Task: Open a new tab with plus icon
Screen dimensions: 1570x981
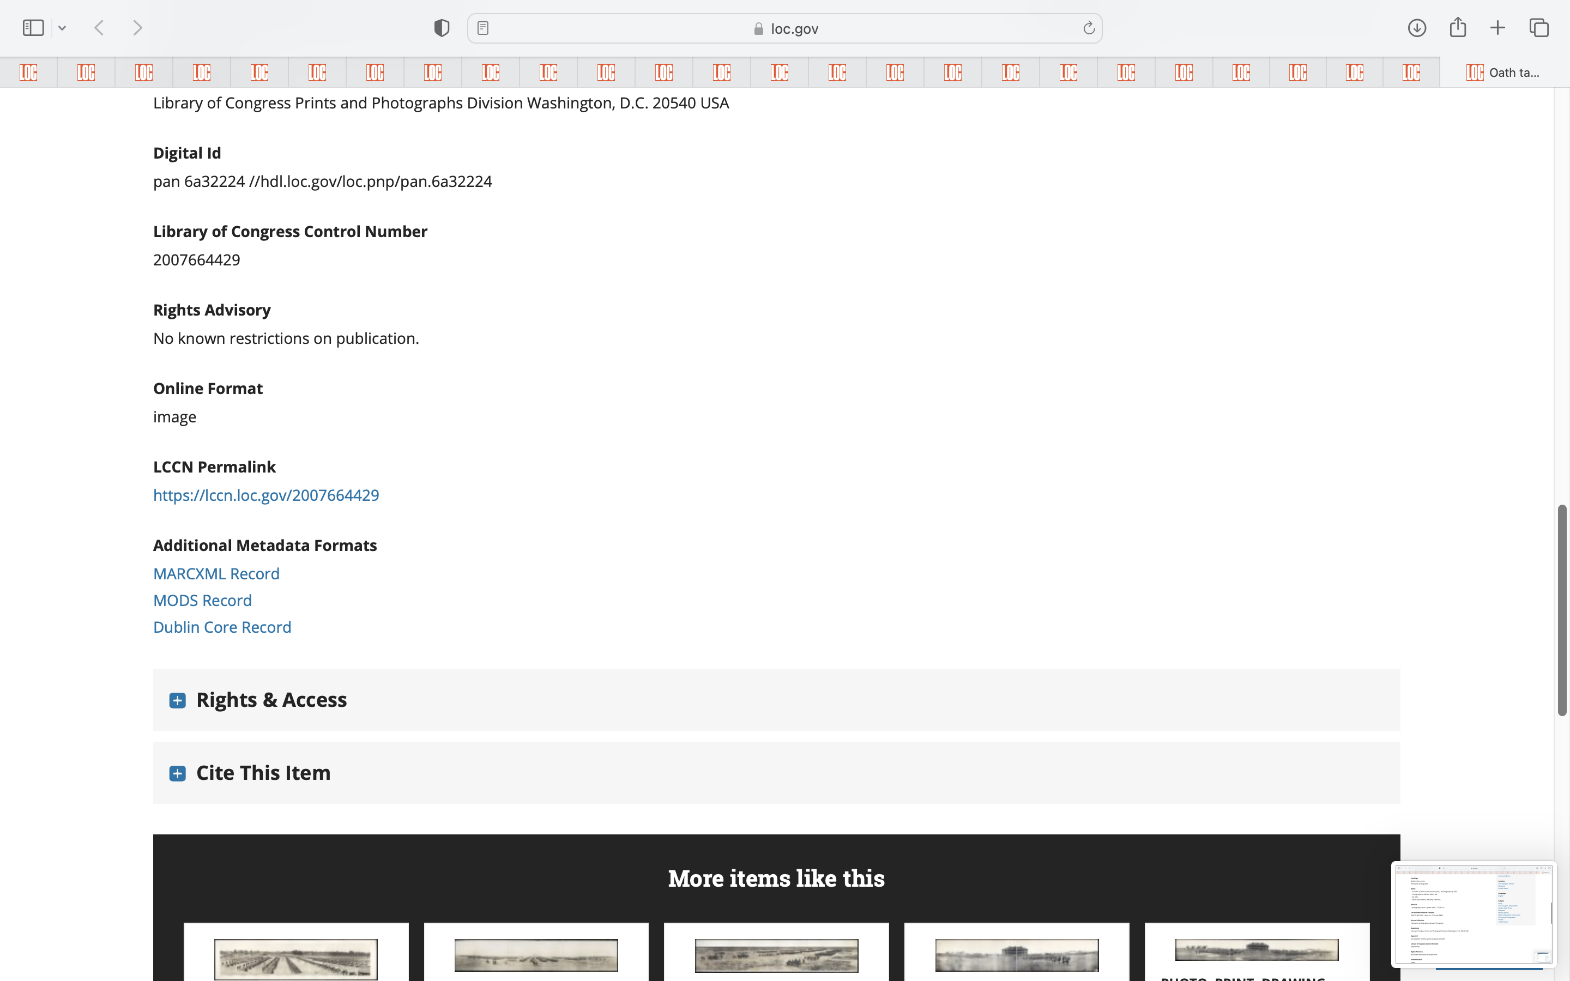Action: [1498, 28]
